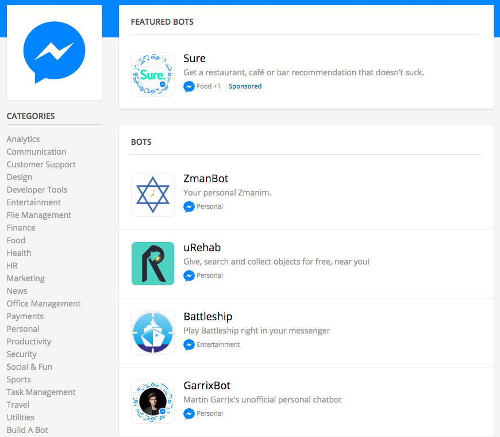The image size is (500, 437).
Task: Open the Social & Fun category
Action: [29, 367]
